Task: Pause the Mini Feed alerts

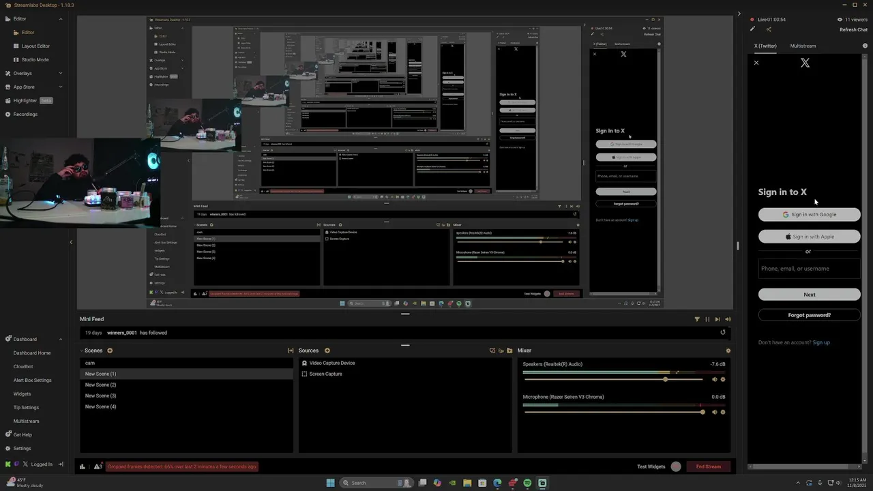Action: click(x=707, y=319)
